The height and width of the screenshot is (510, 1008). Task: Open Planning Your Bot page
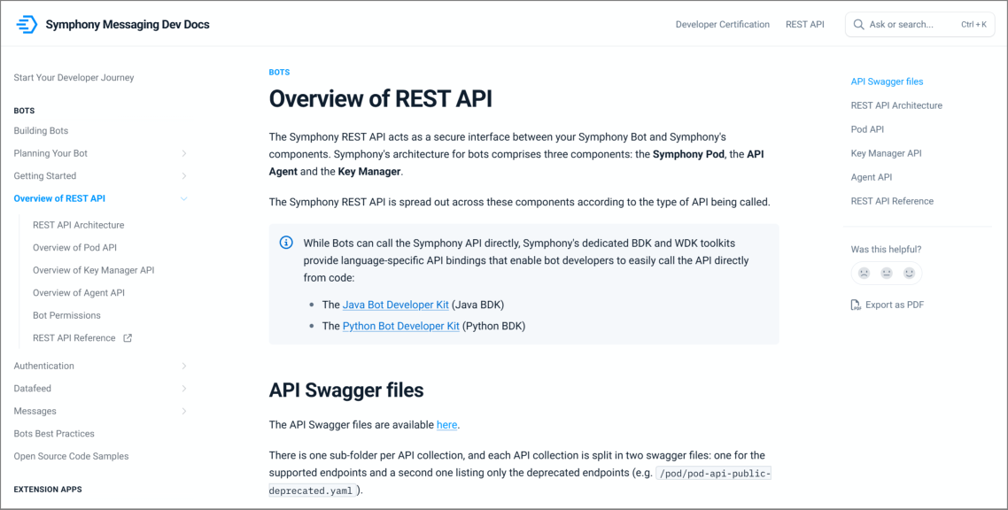(50, 153)
